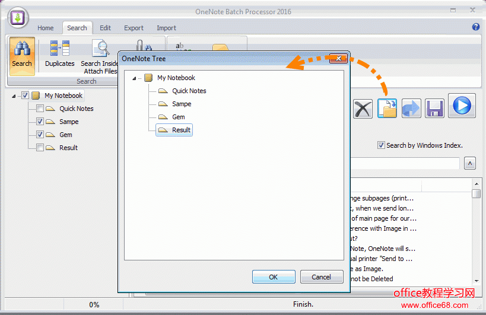Click Quick Notes label in main tree
Image resolution: width=486 pixels, height=315 pixels.
click(x=77, y=109)
